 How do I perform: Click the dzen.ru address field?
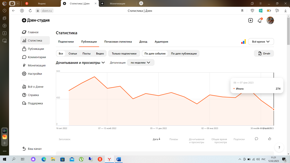(x=47, y=11)
